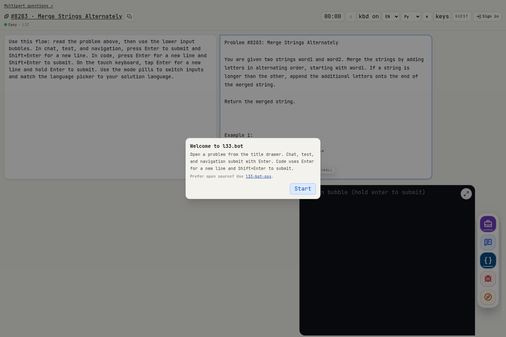Click the half-moon theme toggle icon

pos(427,16)
